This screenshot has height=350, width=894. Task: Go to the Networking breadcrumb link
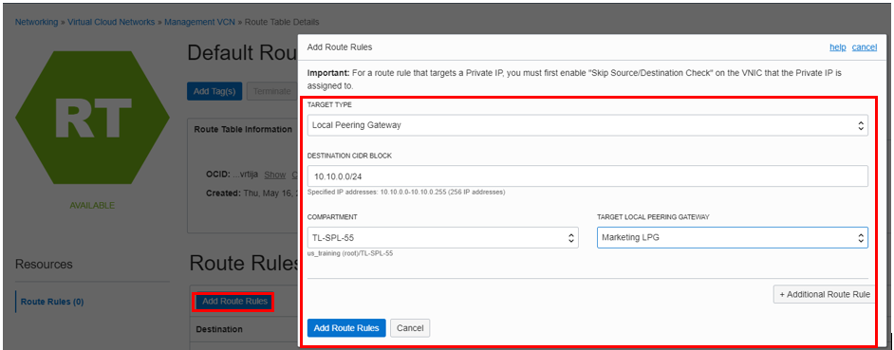coord(36,22)
